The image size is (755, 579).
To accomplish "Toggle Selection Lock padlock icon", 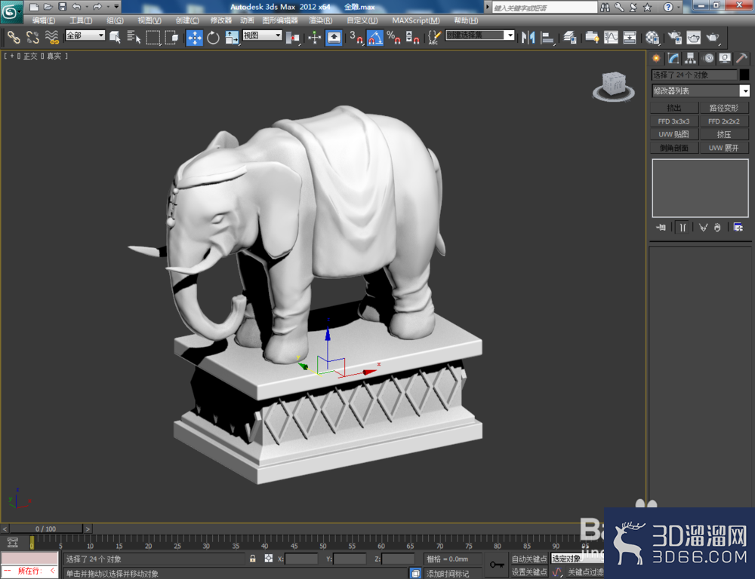I will (x=252, y=559).
